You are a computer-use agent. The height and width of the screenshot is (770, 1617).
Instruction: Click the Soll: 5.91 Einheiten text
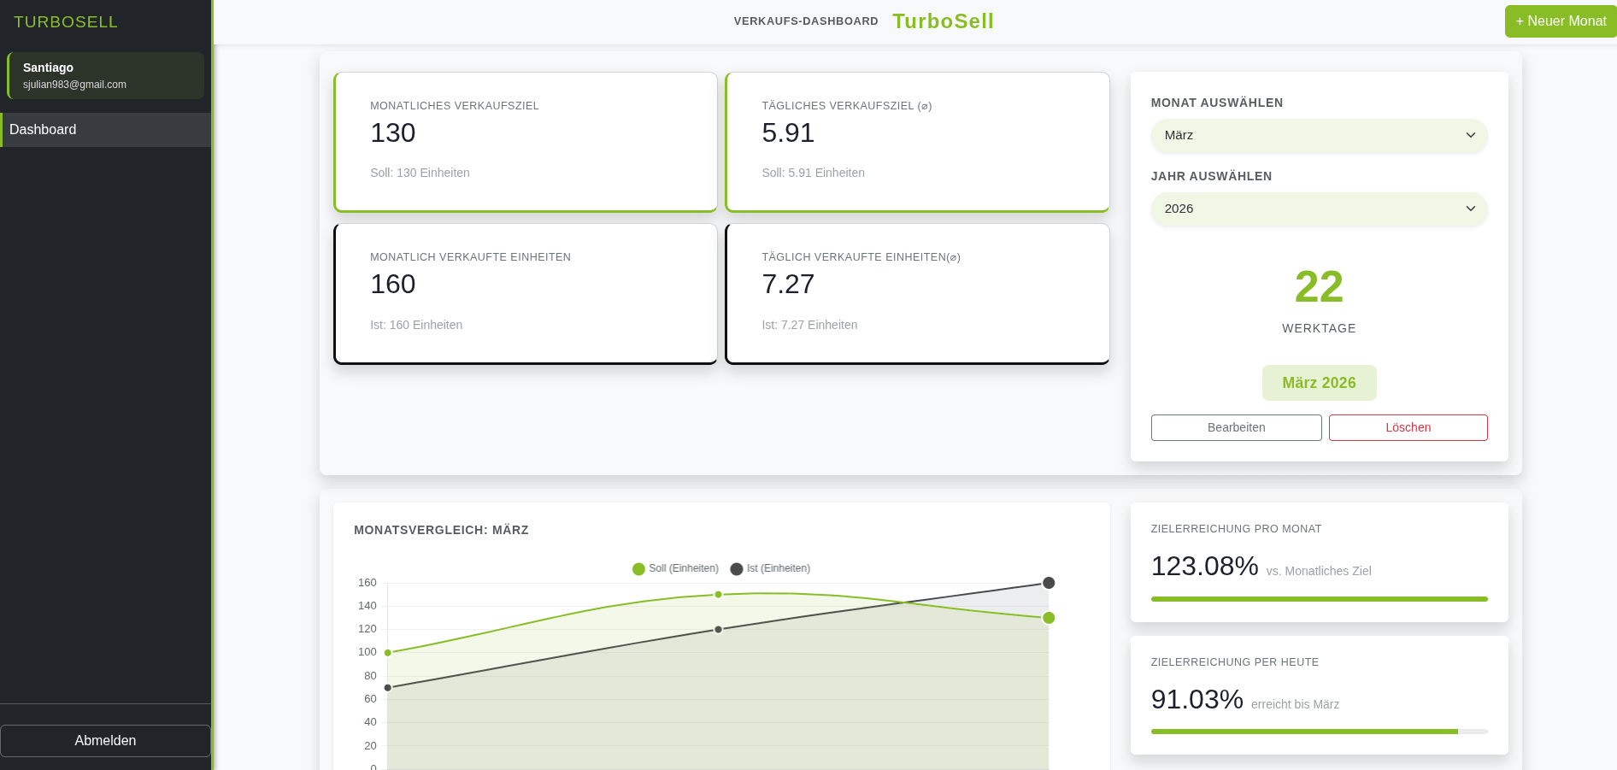tap(813, 173)
